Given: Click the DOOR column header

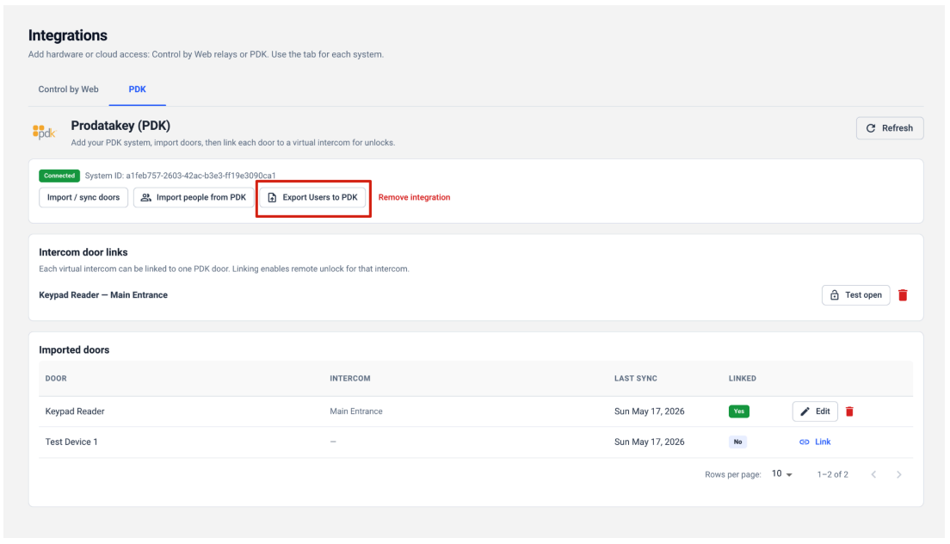Looking at the screenshot, I should [x=56, y=379].
